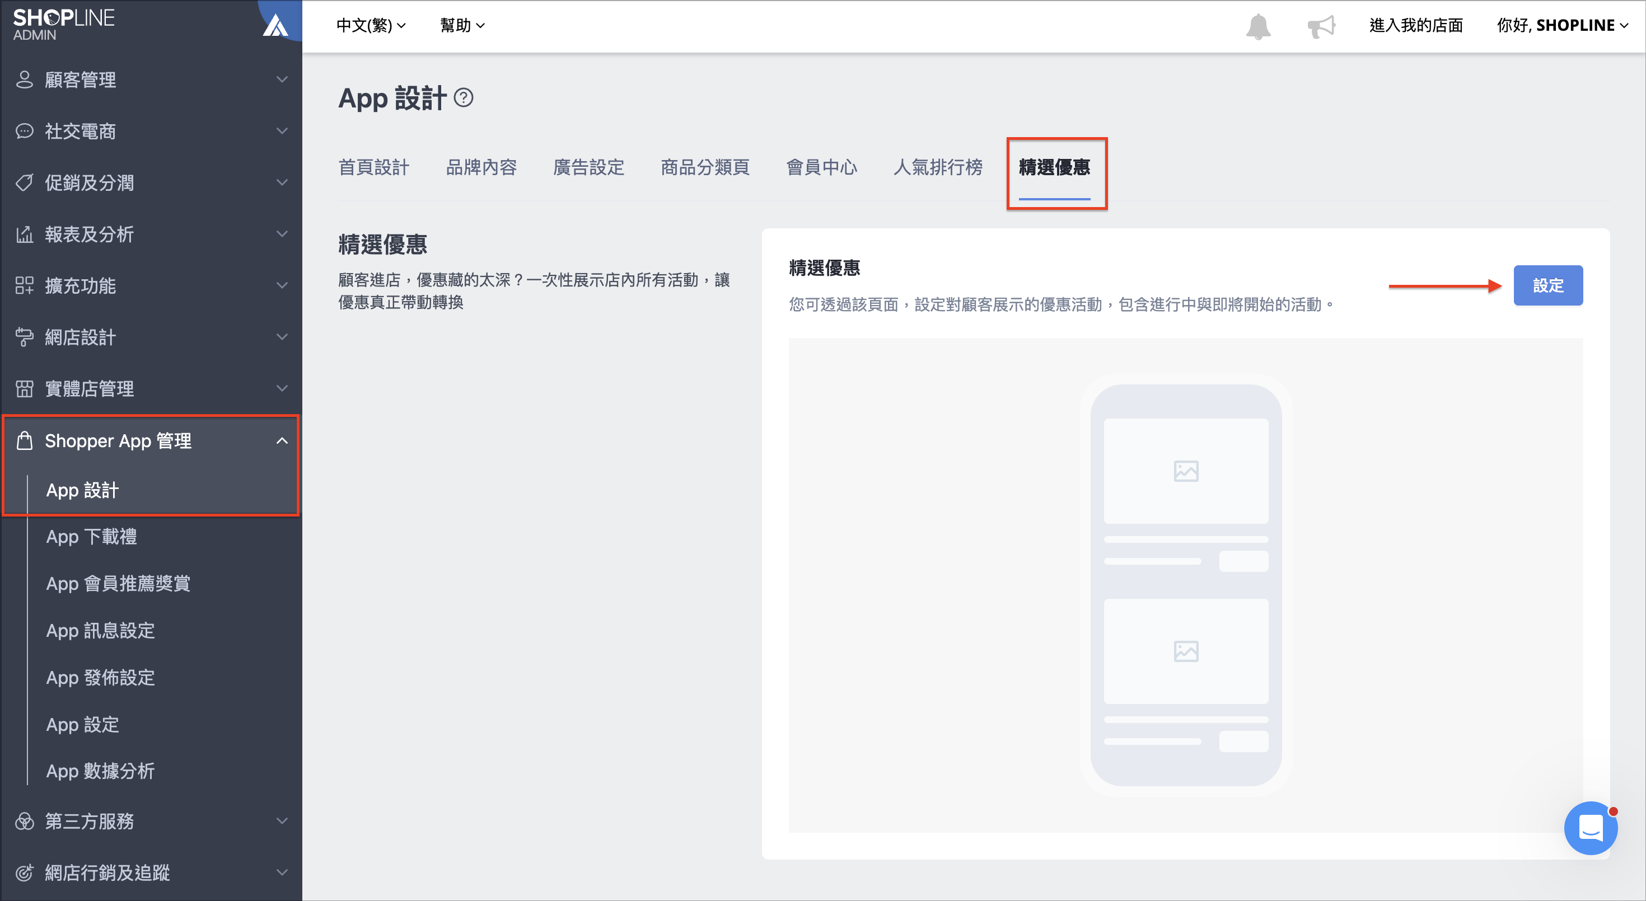
Task: Open the live chat bubble widget
Action: (x=1591, y=828)
